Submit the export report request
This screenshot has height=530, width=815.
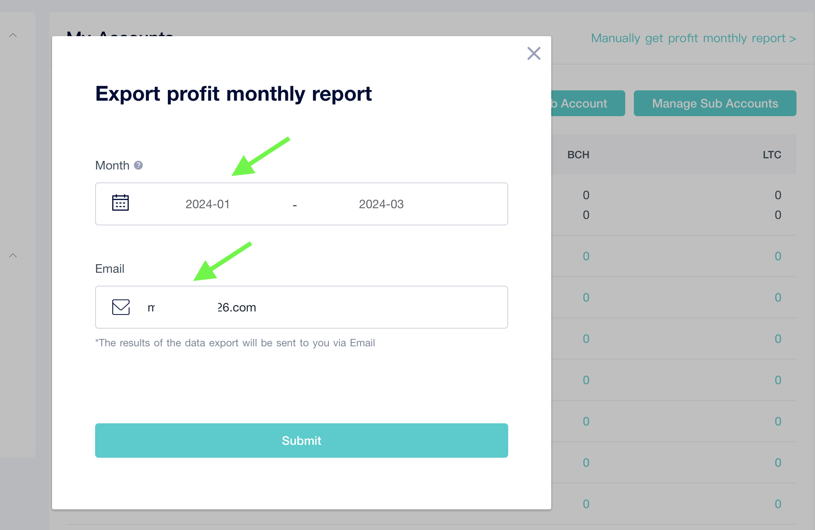tap(302, 441)
